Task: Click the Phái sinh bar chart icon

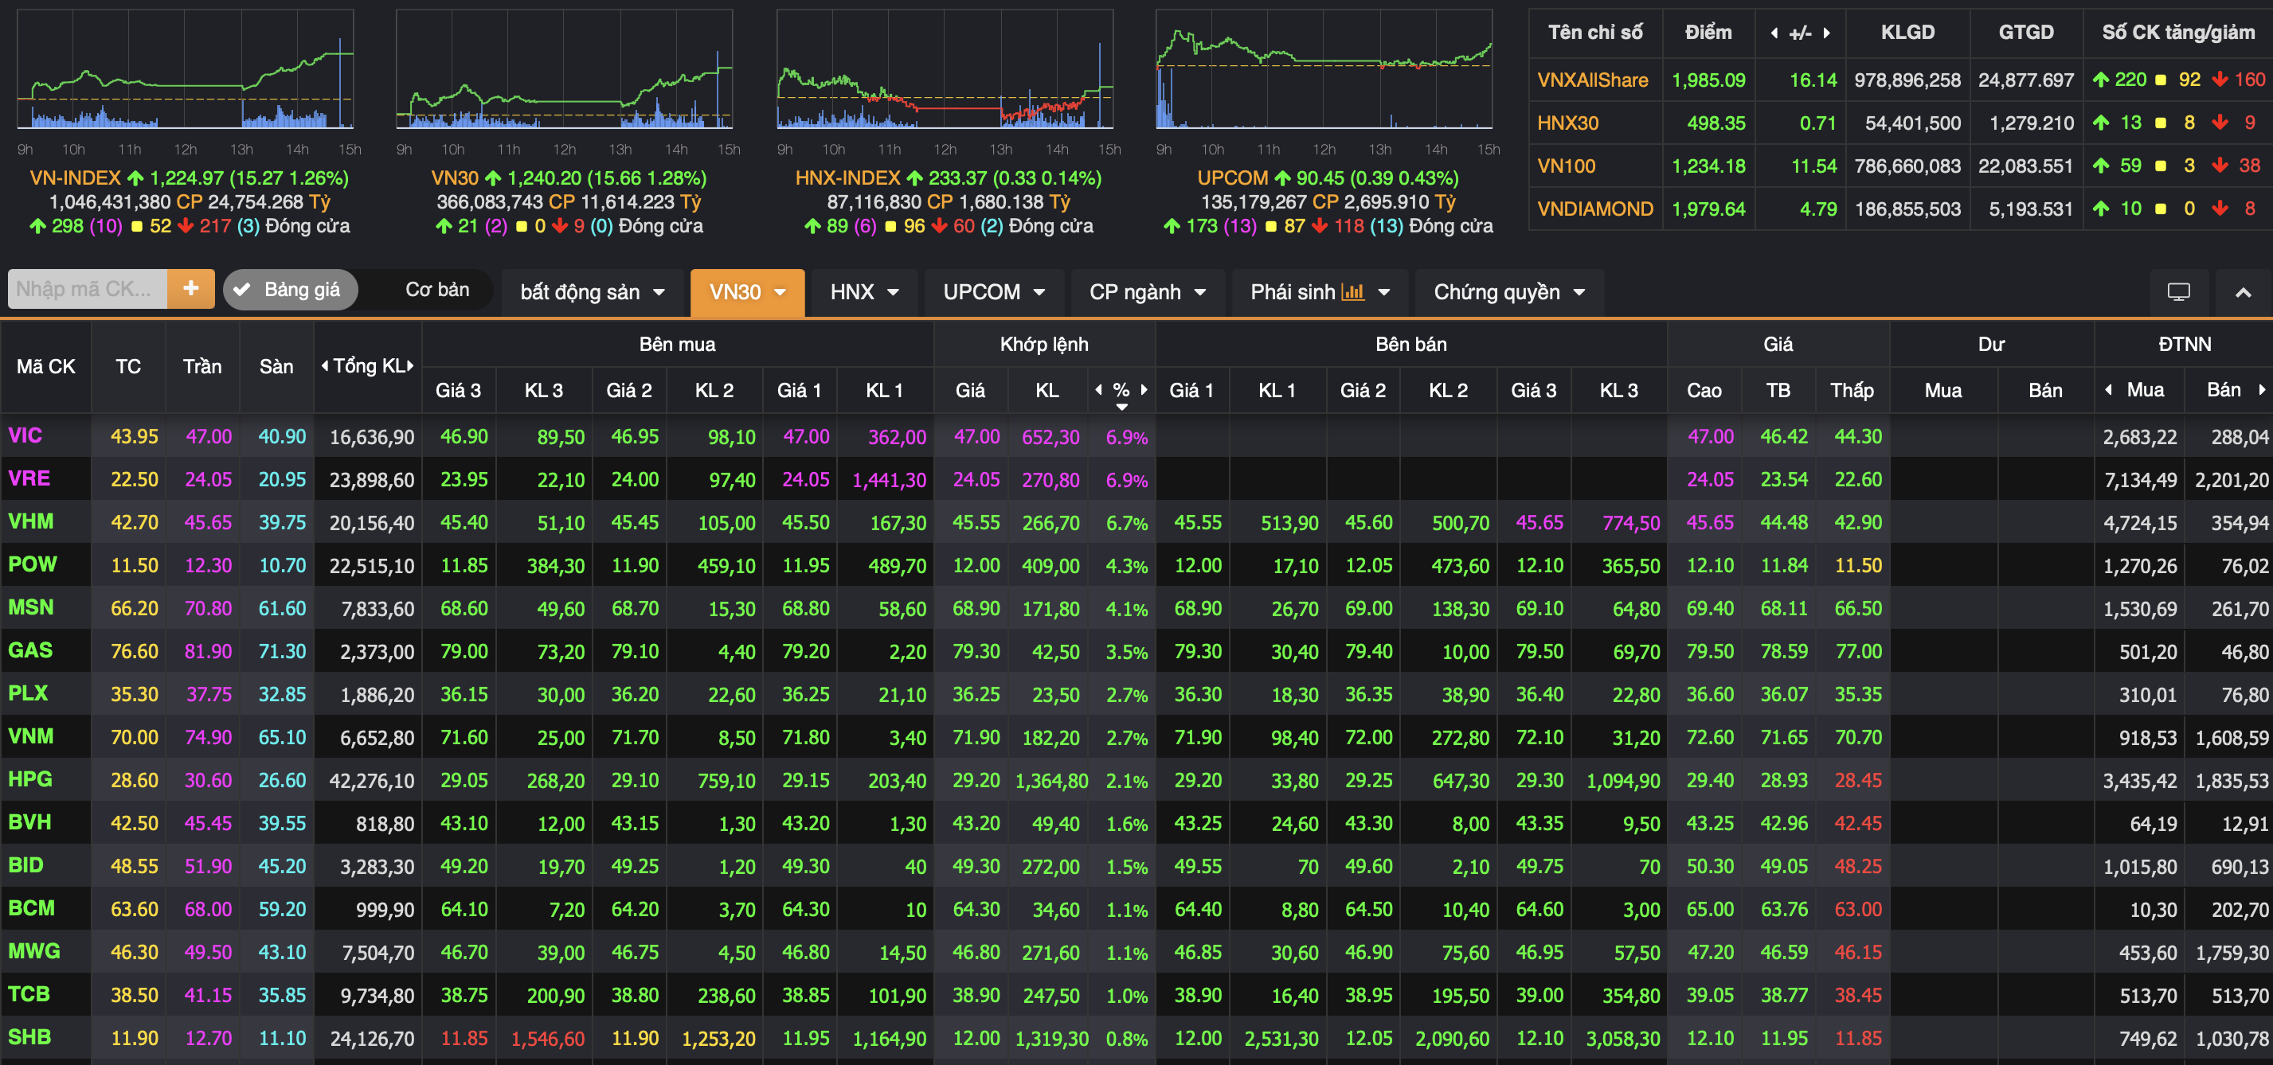Action: (x=1352, y=292)
